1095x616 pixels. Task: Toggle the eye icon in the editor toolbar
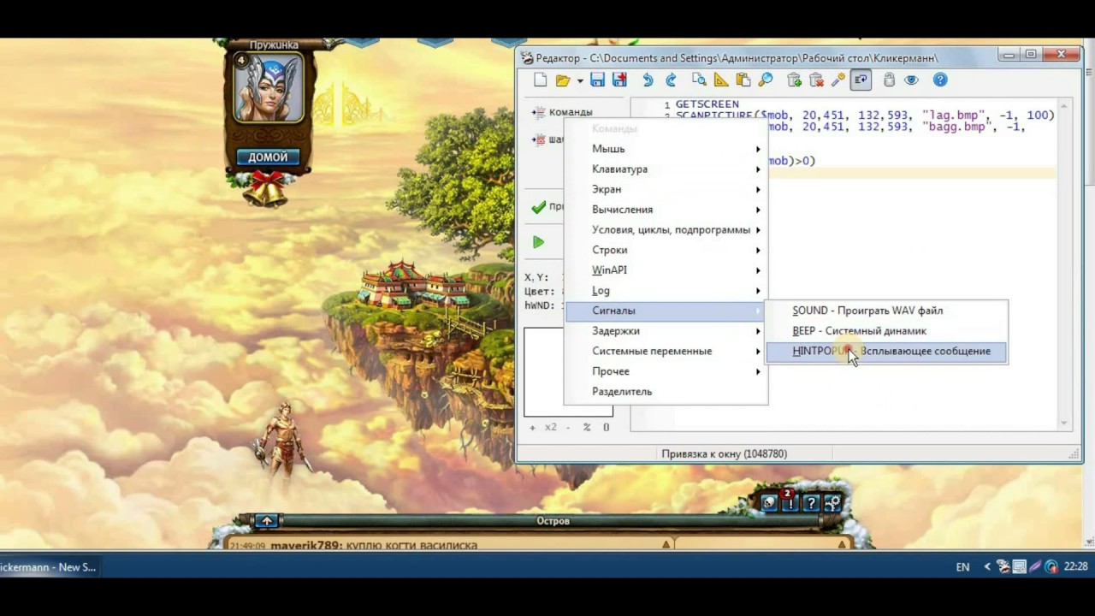(x=911, y=80)
